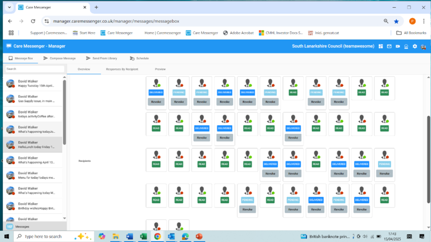Click the Care Messenger Manager logo icon

9,46
